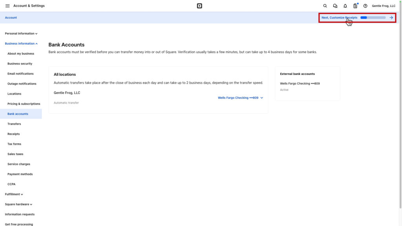Open the messages chat icon
The image size is (402, 226).
335,6
